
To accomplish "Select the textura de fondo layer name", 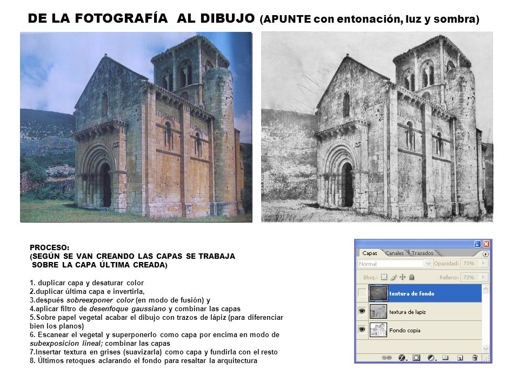I will [x=411, y=293].
